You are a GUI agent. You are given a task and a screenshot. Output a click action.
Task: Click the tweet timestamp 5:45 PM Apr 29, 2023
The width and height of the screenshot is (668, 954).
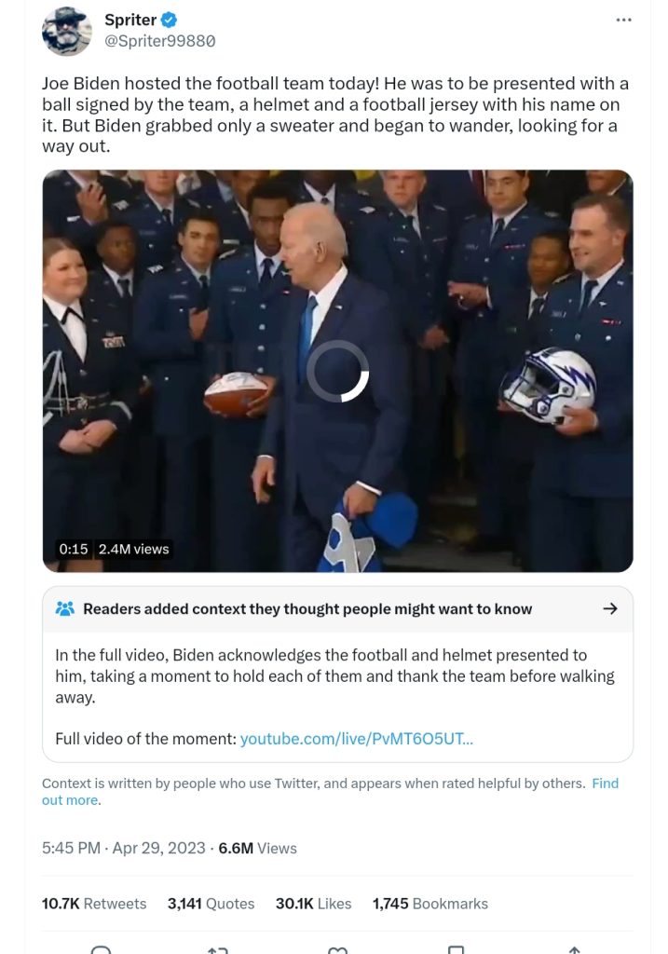[x=124, y=848]
